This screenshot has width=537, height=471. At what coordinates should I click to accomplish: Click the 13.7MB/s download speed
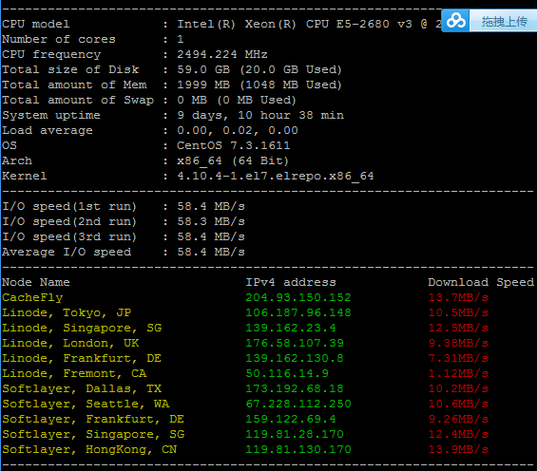pos(458,297)
